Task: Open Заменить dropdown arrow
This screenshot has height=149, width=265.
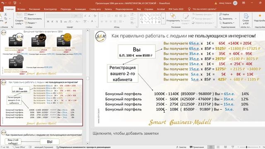Action: tap(236, 19)
